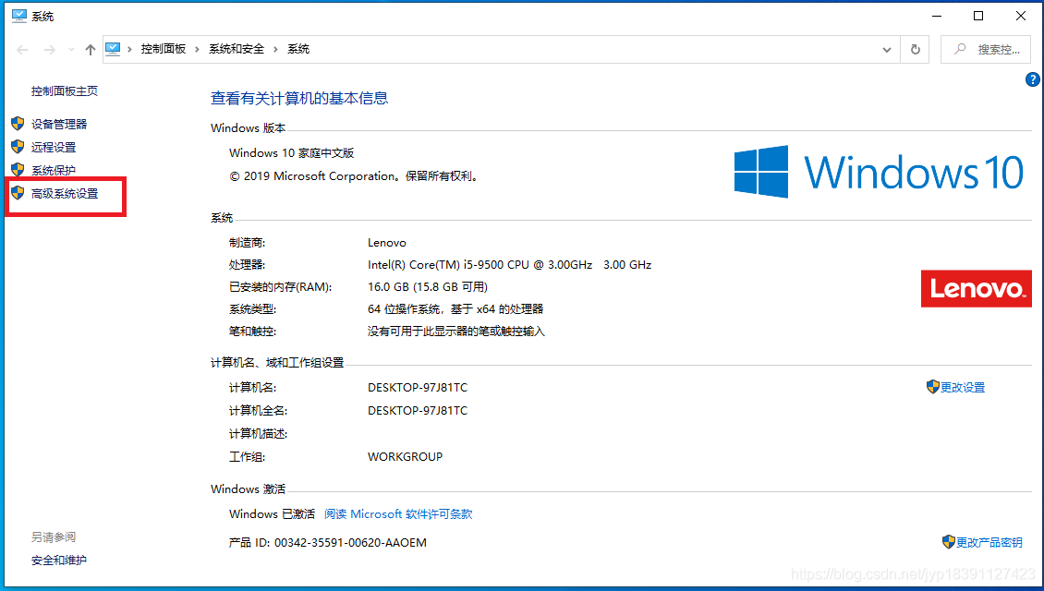Image resolution: width=1044 pixels, height=591 pixels.
Task: Expand the chevron before 控制面板 in the address bar
Action: pyautogui.click(x=129, y=49)
